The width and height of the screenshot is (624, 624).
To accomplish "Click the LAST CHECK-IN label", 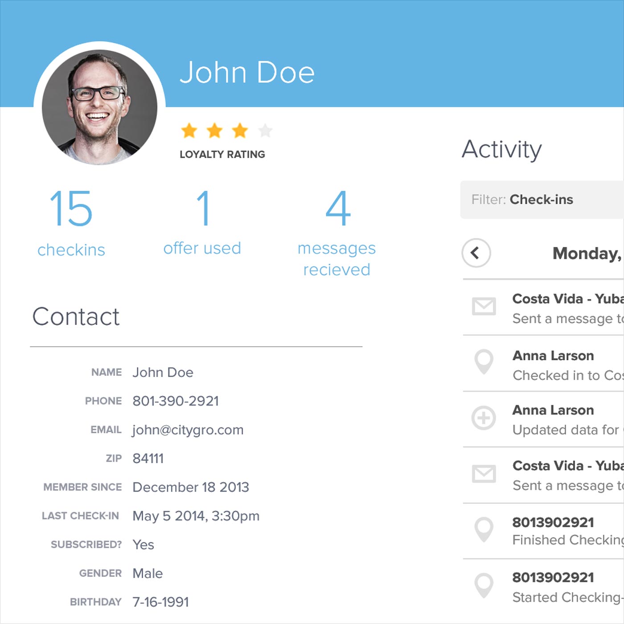I will pyautogui.click(x=80, y=516).
